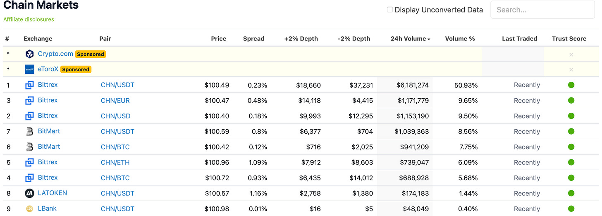Click BitMart icon in CHN/BTC row
This screenshot has height=216, width=602.
click(x=29, y=147)
